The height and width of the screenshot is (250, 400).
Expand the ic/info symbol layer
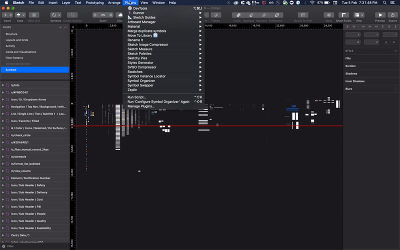click(x=3, y=85)
